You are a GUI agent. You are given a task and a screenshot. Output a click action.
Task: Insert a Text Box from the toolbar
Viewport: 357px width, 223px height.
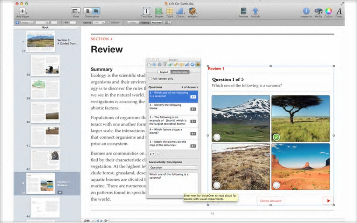[147, 11]
